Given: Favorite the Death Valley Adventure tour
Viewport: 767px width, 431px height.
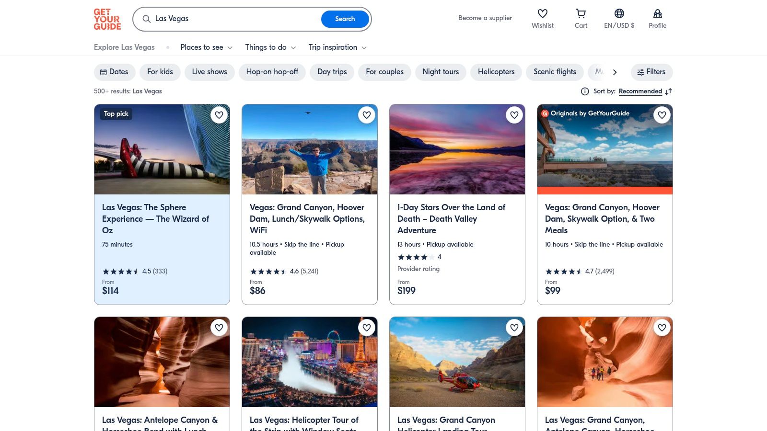Looking at the screenshot, I should click(514, 115).
